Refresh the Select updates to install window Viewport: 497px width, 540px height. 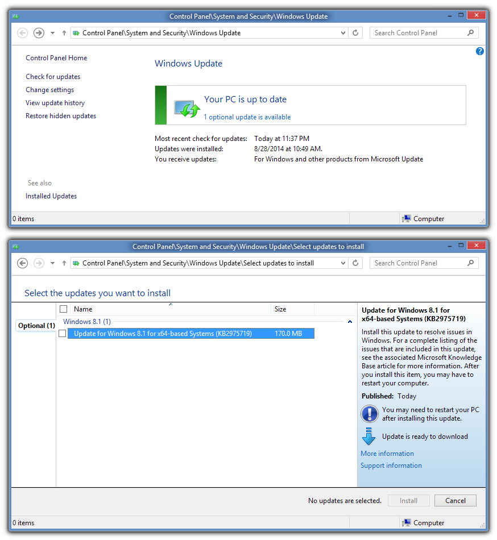355,263
